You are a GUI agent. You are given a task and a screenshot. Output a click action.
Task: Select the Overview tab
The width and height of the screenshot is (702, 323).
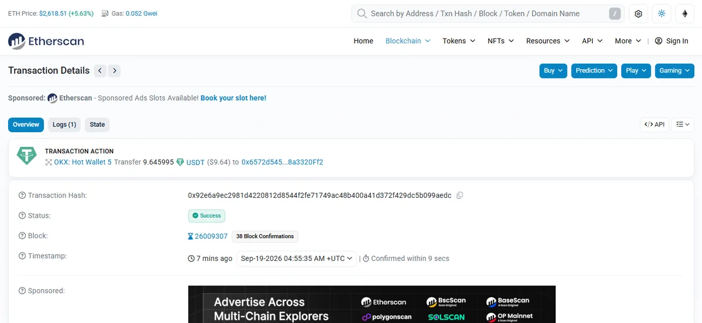click(x=26, y=125)
